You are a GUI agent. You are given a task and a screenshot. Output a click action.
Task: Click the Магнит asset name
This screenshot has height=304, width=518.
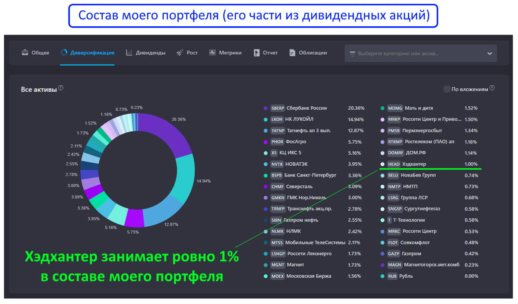coord(295,265)
